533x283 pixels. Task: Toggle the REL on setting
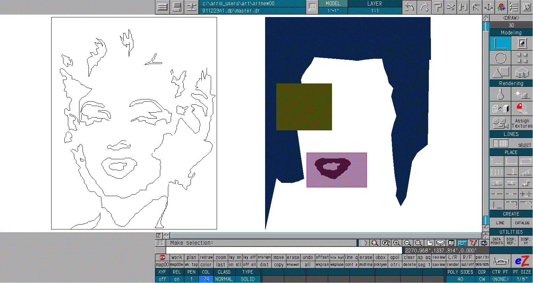[x=177, y=279]
